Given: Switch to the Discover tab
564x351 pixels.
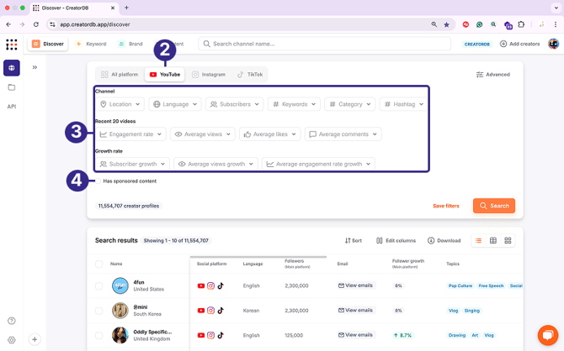Looking at the screenshot, I should 48,44.
